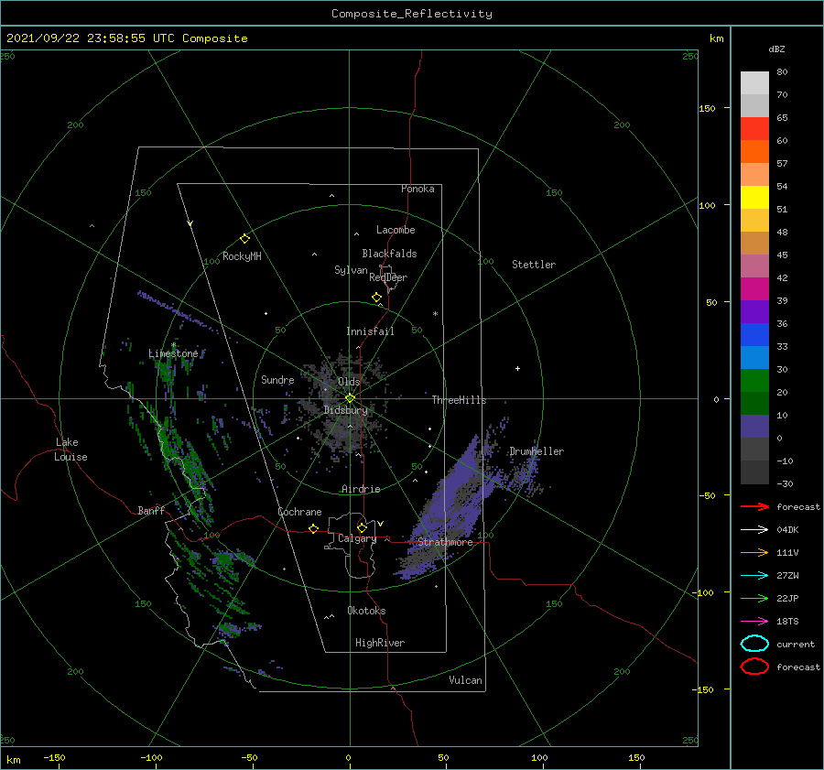Click the Okotoks label
824x770 pixels.
pyautogui.click(x=366, y=611)
